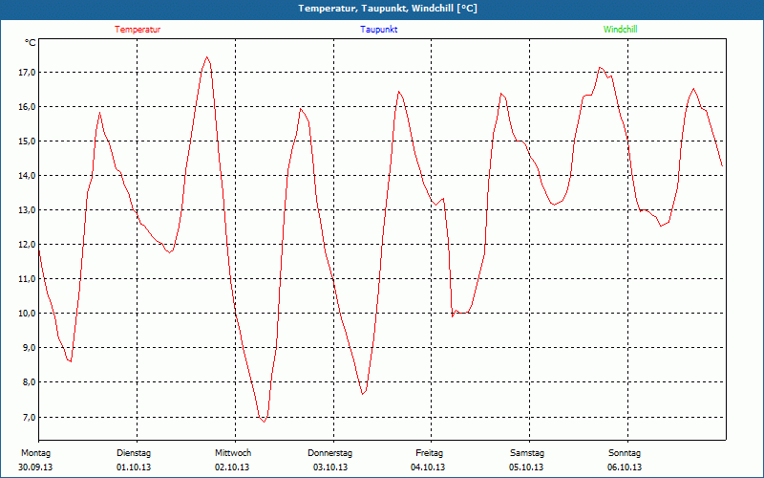
Task: Click the '12,0' y-axis value
Action: (x=28, y=245)
